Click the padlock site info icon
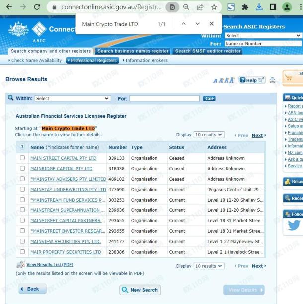Viewport: 303px width, 304px height. pos(55,7)
